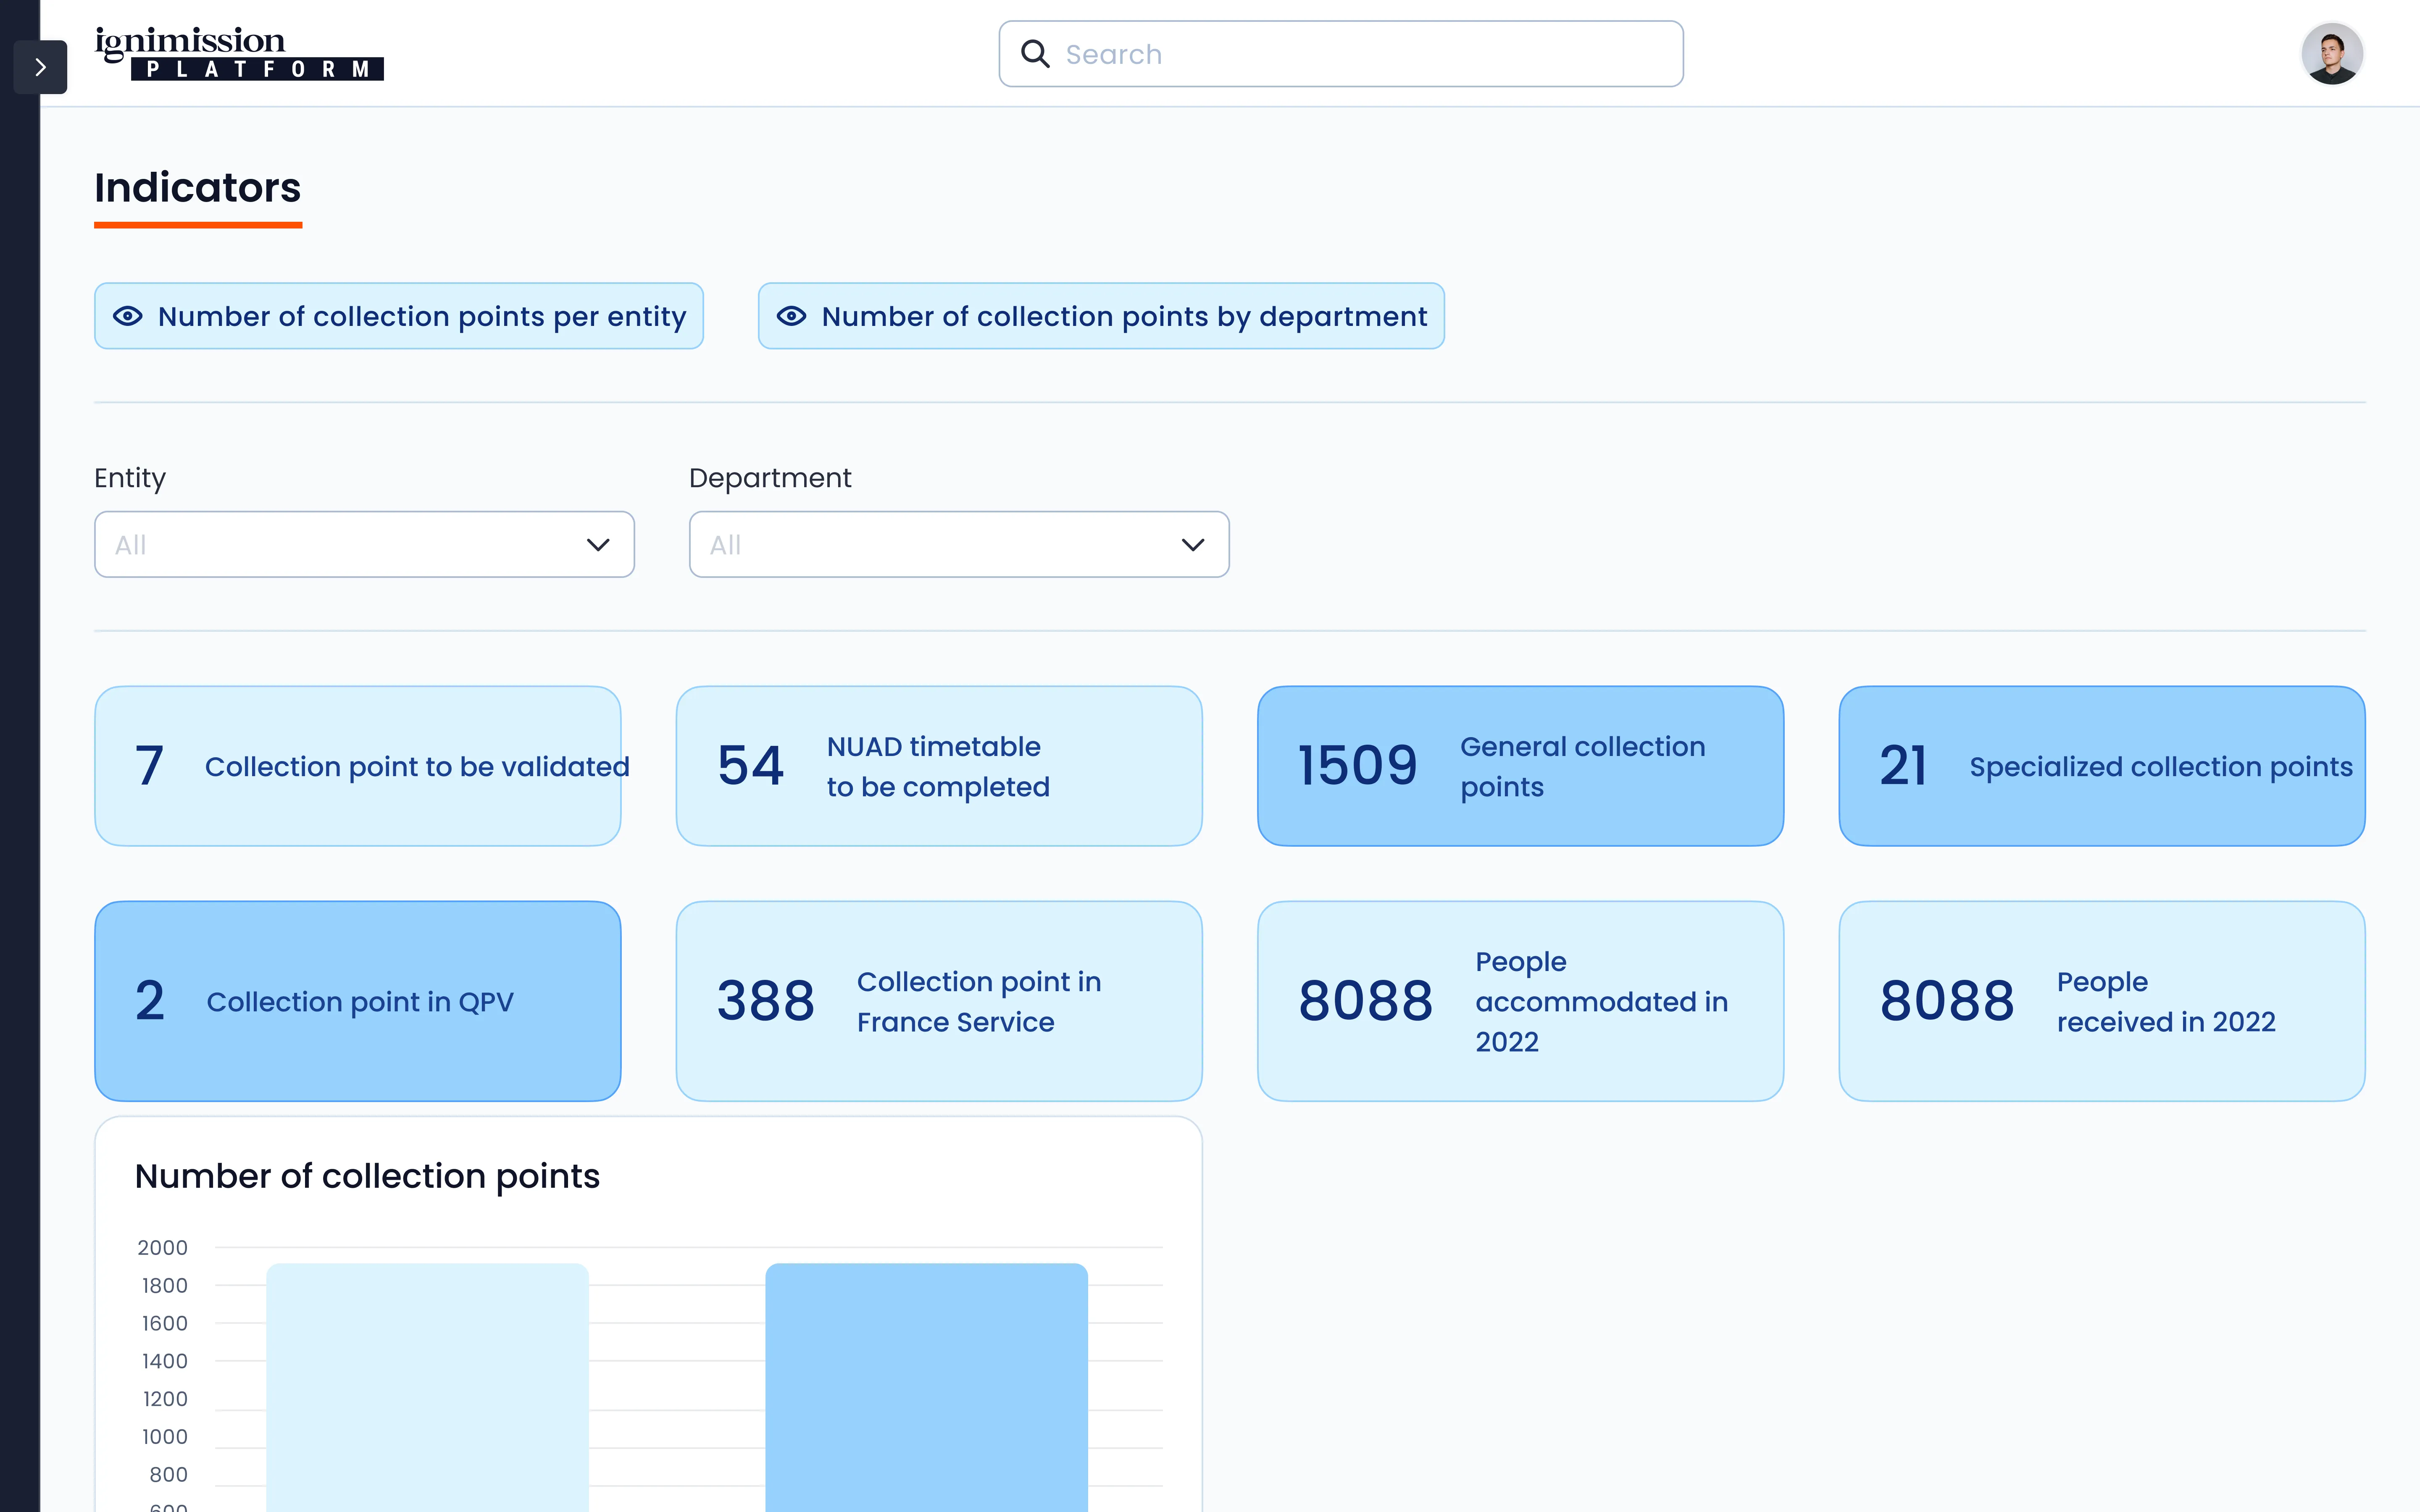Open the People accommodated in 2022 card
The width and height of the screenshot is (2420, 1512).
[1520, 1001]
